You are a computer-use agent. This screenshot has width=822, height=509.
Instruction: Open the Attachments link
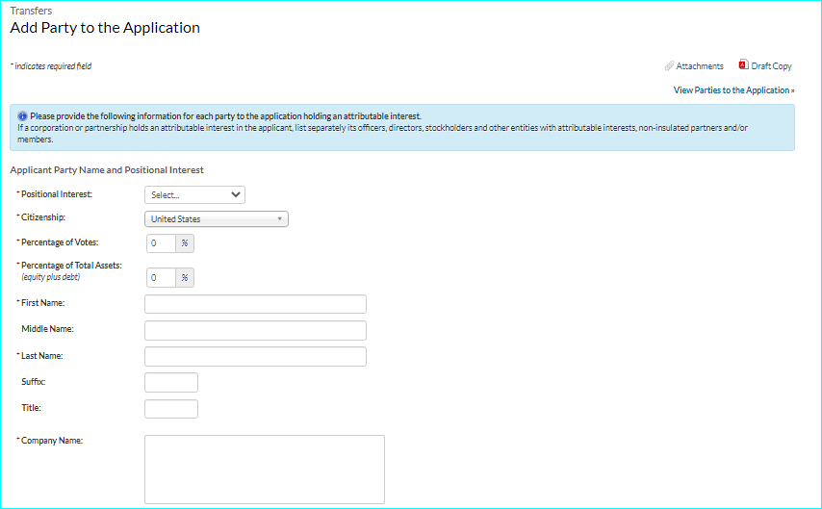(x=700, y=66)
